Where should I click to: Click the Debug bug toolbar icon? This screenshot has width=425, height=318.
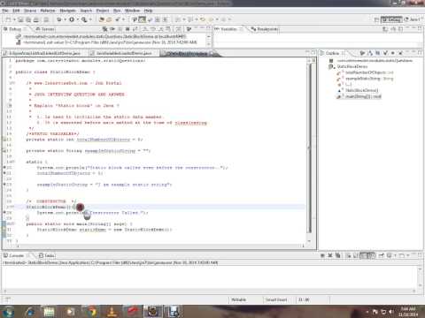pos(59,19)
